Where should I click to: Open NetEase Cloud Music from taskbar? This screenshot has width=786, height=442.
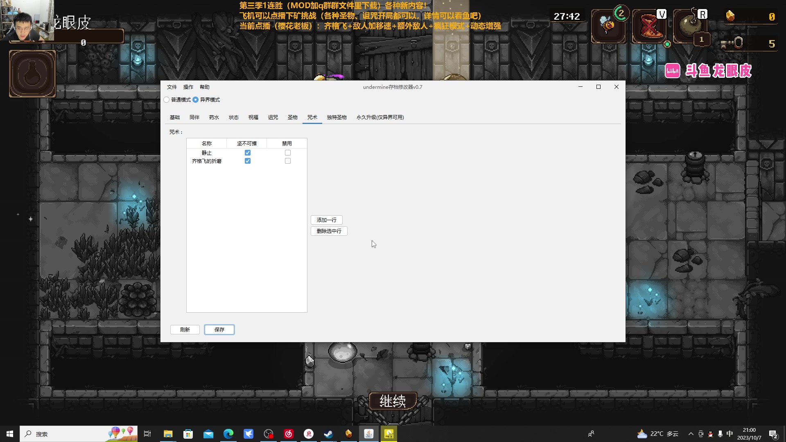289,434
